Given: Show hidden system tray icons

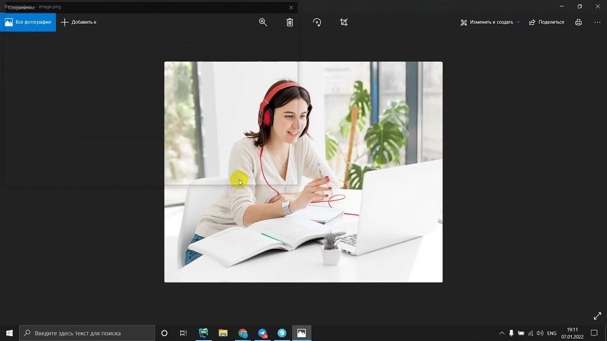Looking at the screenshot, I should [x=502, y=333].
